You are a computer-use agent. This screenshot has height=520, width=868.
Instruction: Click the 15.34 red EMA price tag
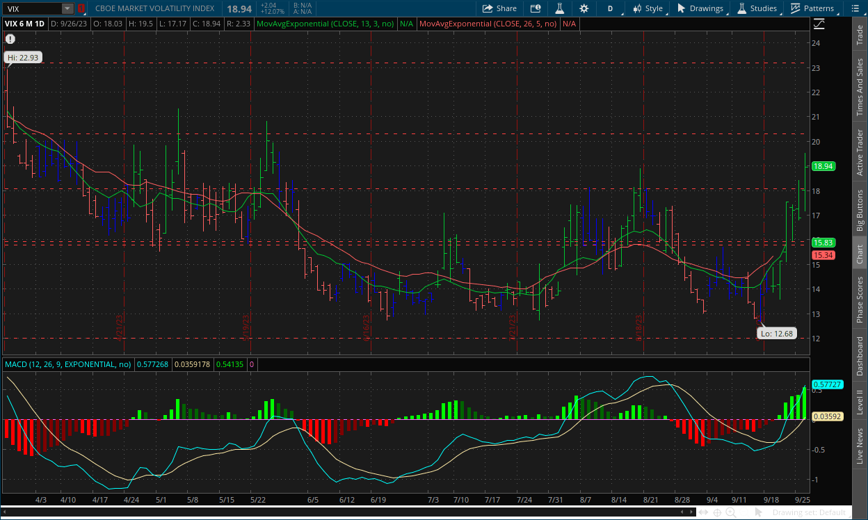pyautogui.click(x=823, y=255)
